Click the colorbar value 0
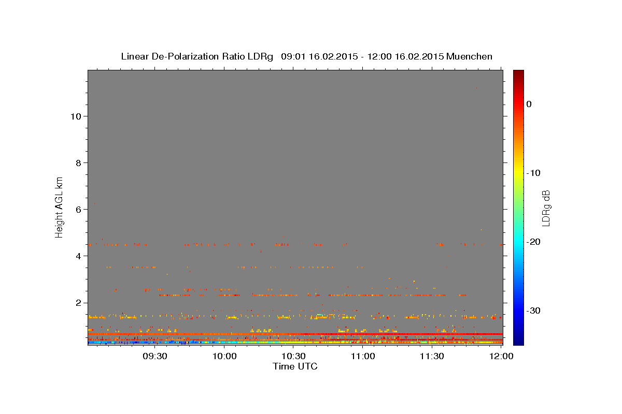 tap(529, 104)
